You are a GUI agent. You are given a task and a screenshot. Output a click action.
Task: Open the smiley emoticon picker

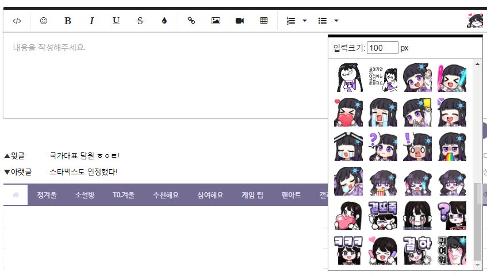coord(44,21)
